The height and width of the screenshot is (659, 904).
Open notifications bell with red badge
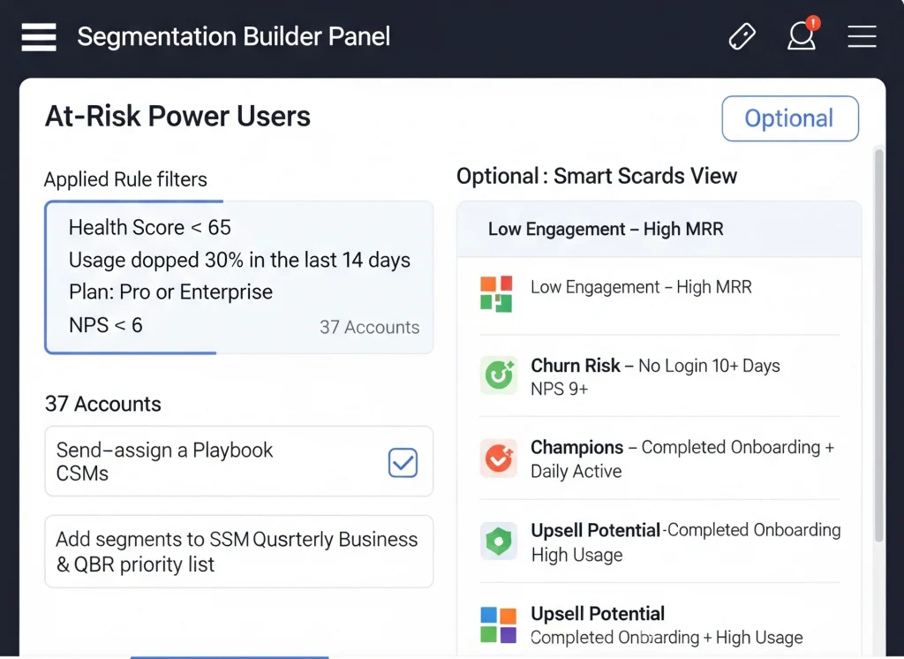coord(801,36)
